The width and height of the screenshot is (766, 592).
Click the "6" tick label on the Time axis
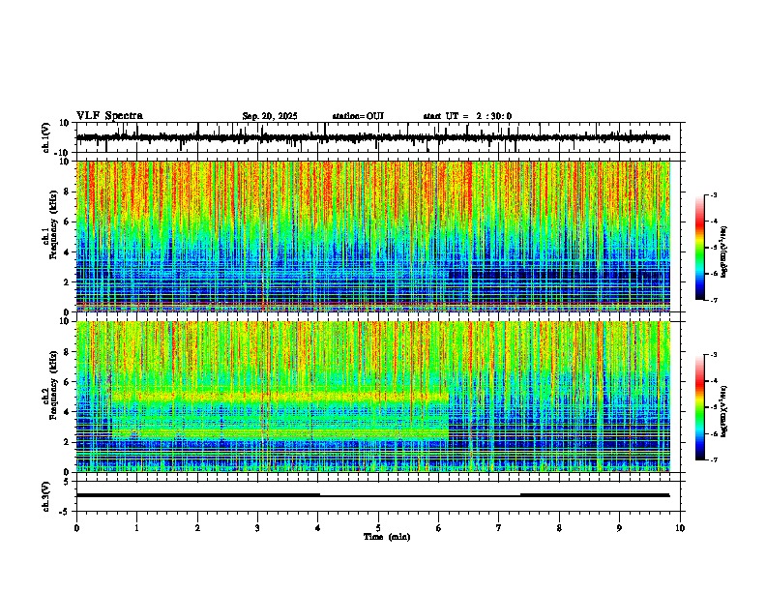coord(439,528)
